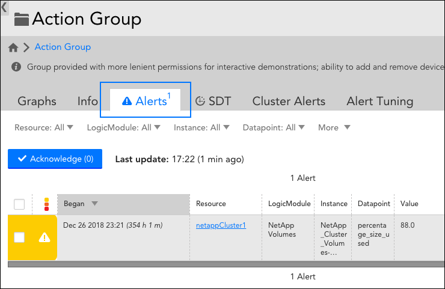Expand the LogicModule: All filter dropdown
445x289 pixels.
124,127
